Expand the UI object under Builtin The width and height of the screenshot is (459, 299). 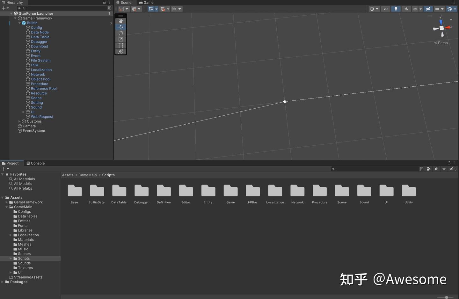(24, 112)
